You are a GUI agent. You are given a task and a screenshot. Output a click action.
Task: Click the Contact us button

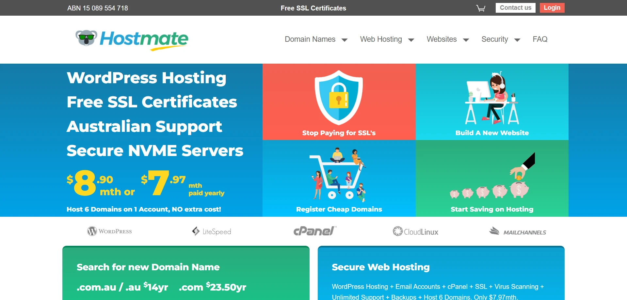point(516,8)
